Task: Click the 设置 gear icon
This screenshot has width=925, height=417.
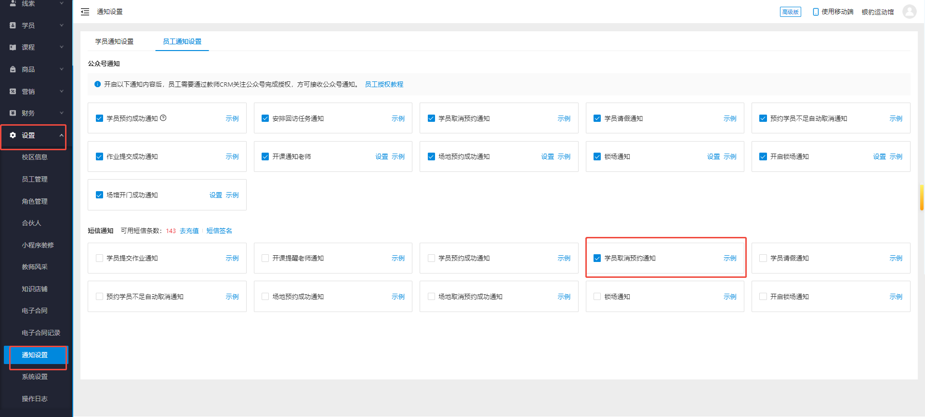Action: [13, 135]
